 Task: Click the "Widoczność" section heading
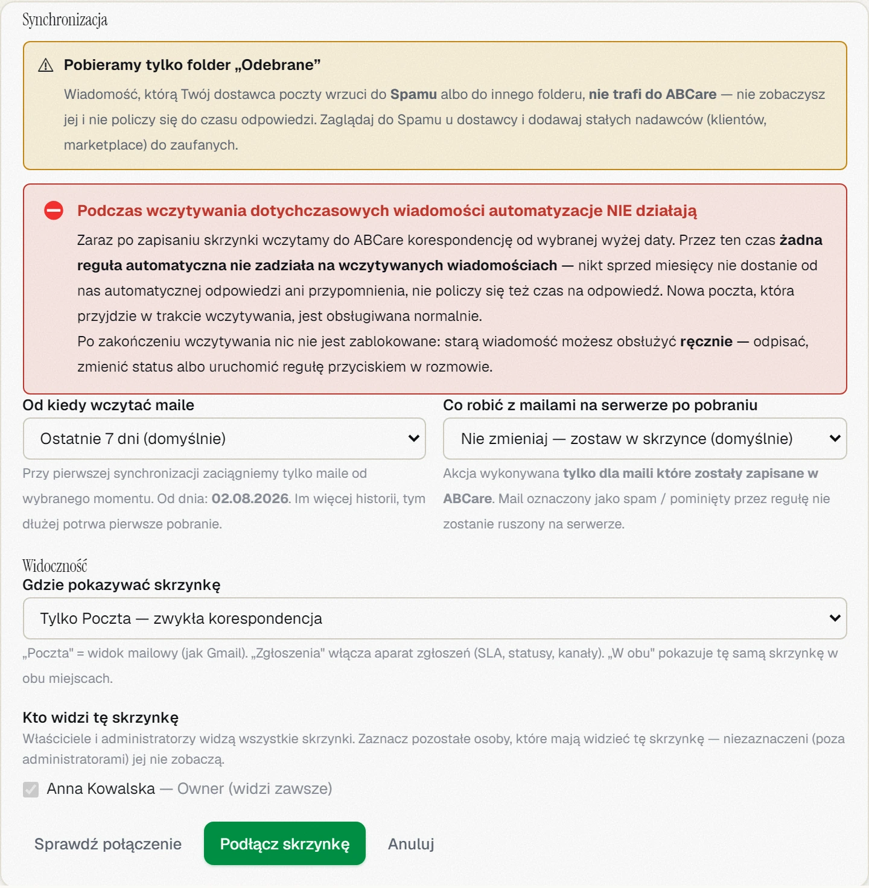point(55,565)
